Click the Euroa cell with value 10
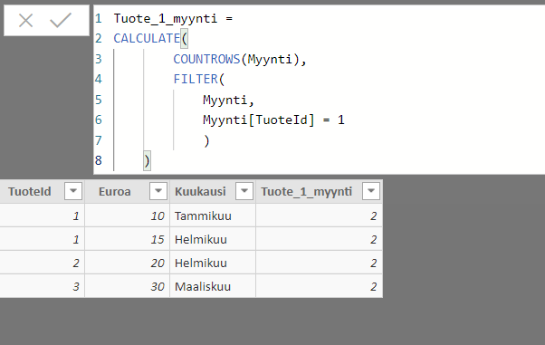 (x=128, y=216)
